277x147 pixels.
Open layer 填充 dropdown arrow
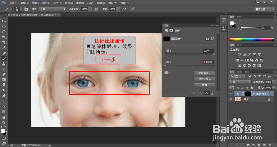[x=274, y=88]
